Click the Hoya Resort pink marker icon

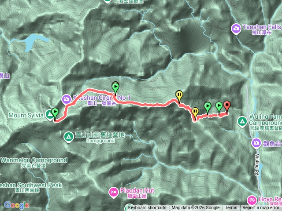click(252, 200)
